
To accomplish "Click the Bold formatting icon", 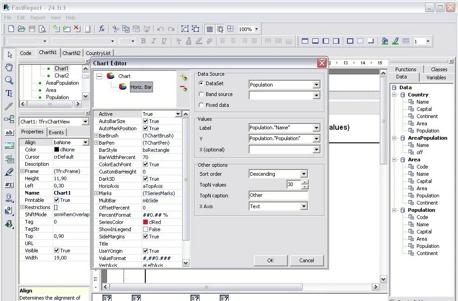I will (x=143, y=41).
